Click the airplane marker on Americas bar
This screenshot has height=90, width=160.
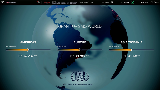[28, 50]
